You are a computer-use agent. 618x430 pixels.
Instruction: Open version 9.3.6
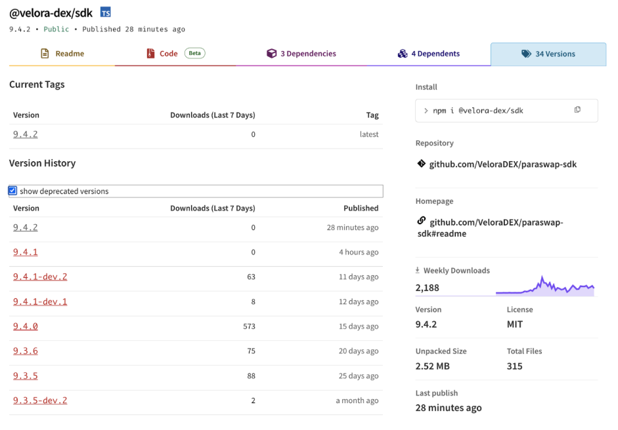(x=25, y=351)
